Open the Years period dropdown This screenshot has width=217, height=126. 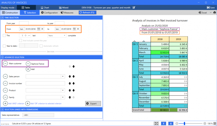click(57, 35)
